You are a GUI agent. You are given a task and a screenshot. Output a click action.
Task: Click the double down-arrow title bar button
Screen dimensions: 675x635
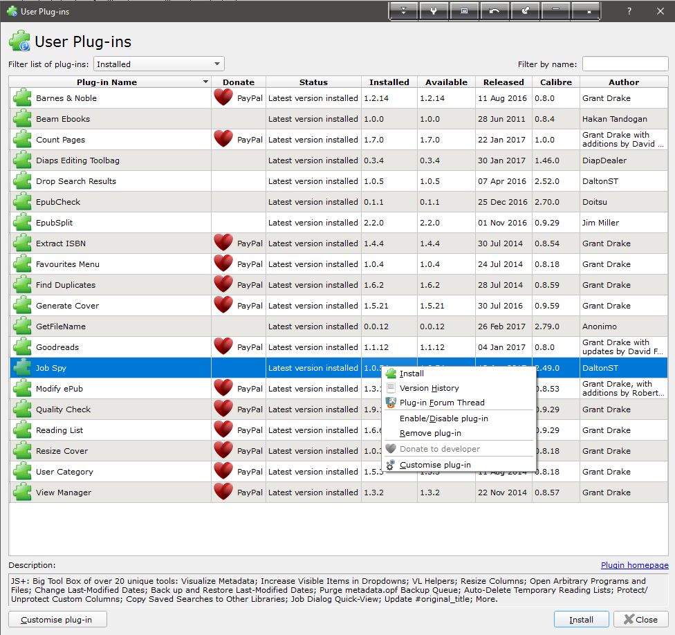click(x=403, y=11)
